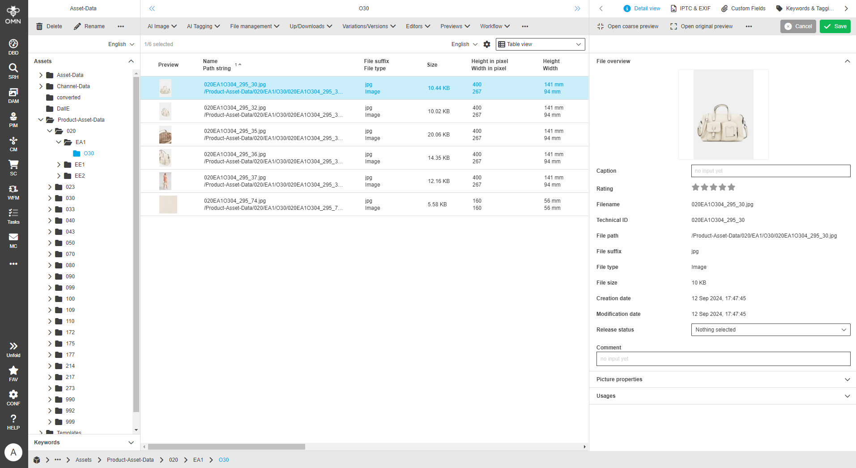Open the Release status dropdown
This screenshot has width=856, height=468.
[x=770, y=330]
